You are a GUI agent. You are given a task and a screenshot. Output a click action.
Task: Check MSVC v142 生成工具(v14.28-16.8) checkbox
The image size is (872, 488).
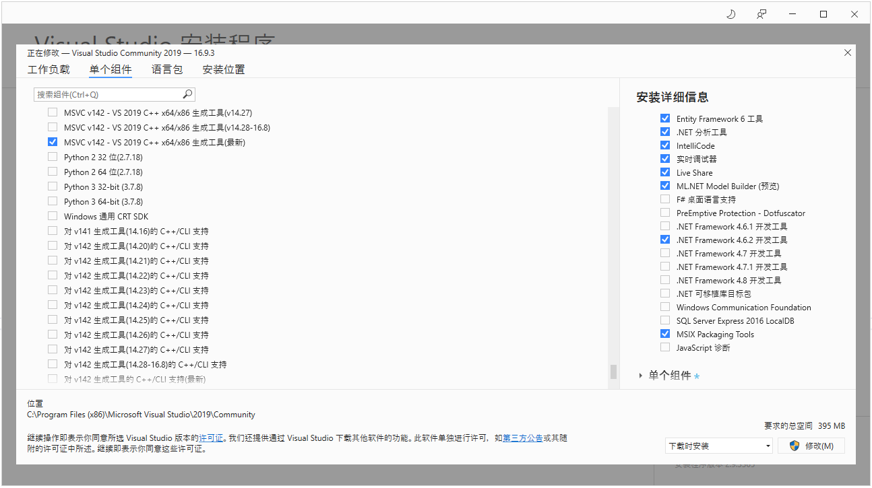[53, 127]
